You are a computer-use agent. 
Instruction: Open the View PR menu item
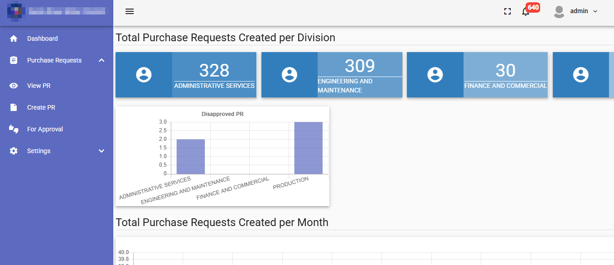39,86
